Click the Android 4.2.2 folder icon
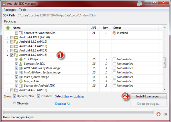This screenshot has height=122, width=171. pos(16,51)
